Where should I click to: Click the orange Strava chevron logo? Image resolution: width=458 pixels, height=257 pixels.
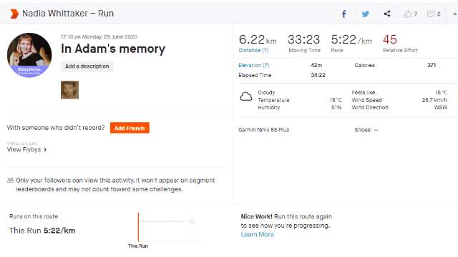(14, 14)
